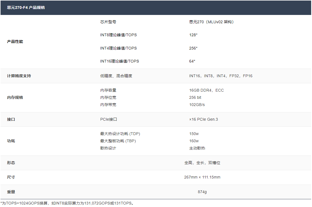The image size is (312, 207).
Task: Click the 散热设计 label
Action: pyautogui.click(x=108, y=148)
